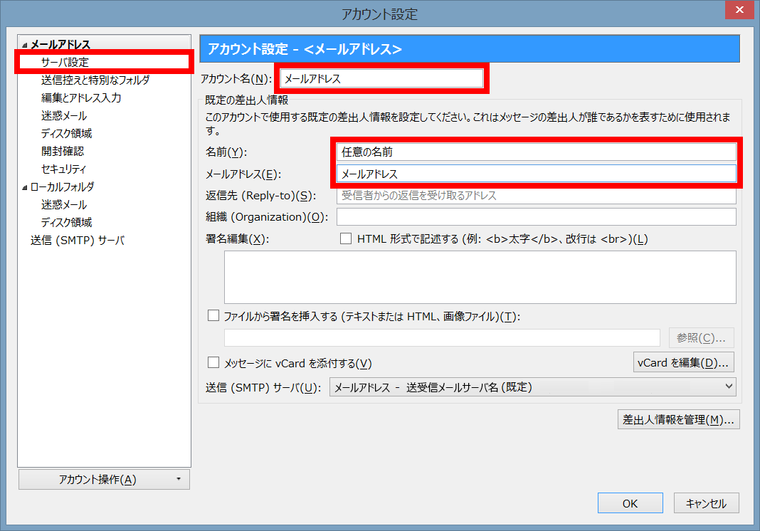760x531 pixels.
Task: Click the 参照(C) button
Action: point(702,337)
